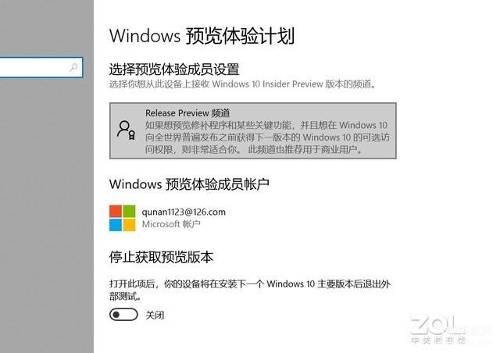The height and width of the screenshot is (353, 500).
Task: Click the insider person badge icon
Action: pos(126,130)
